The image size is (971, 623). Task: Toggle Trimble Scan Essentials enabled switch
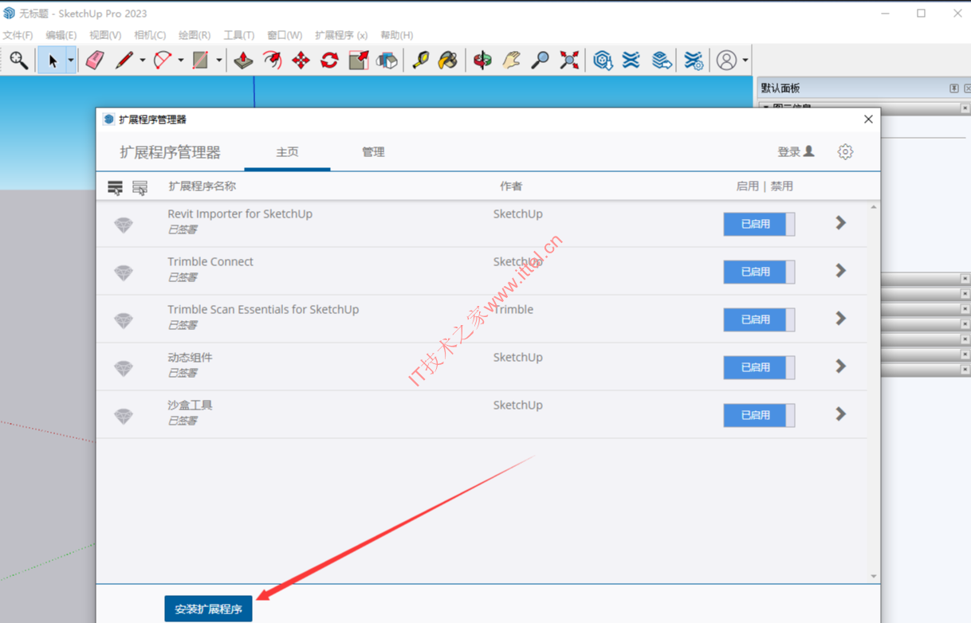coord(759,319)
